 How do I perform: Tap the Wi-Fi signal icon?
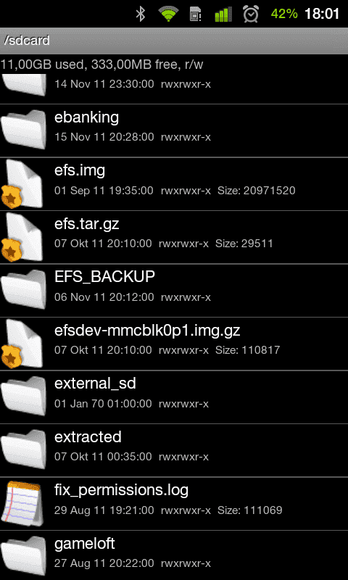pyautogui.click(x=168, y=14)
